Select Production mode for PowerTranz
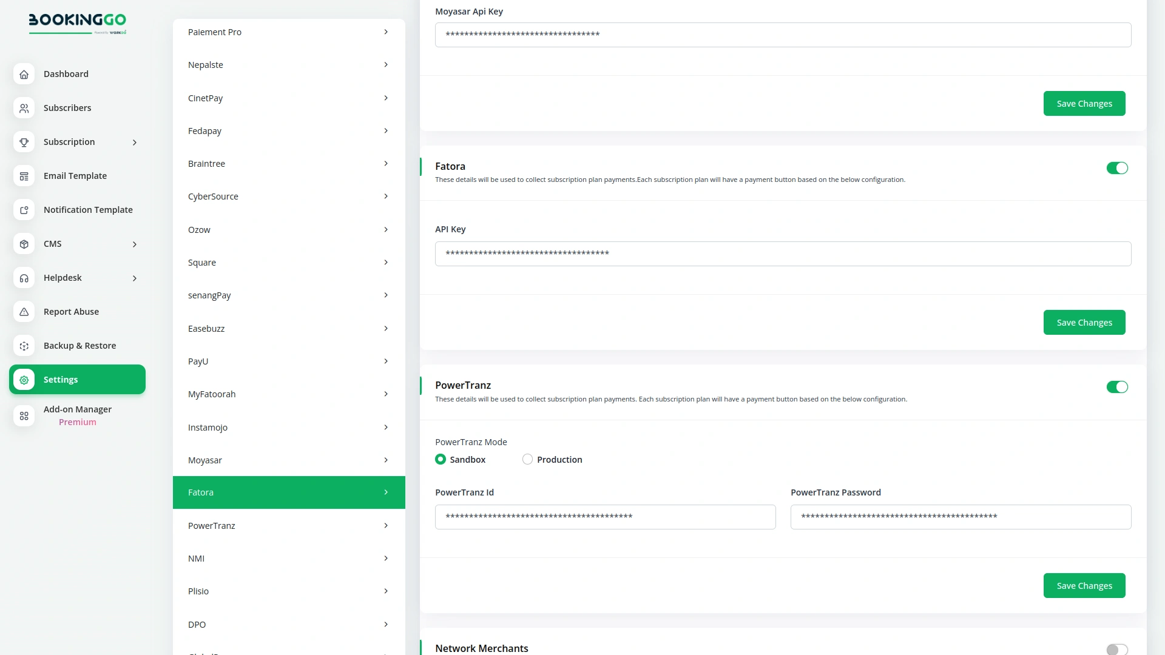Image resolution: width=1165 pixels, height=655 pixels. click(527, 459)
